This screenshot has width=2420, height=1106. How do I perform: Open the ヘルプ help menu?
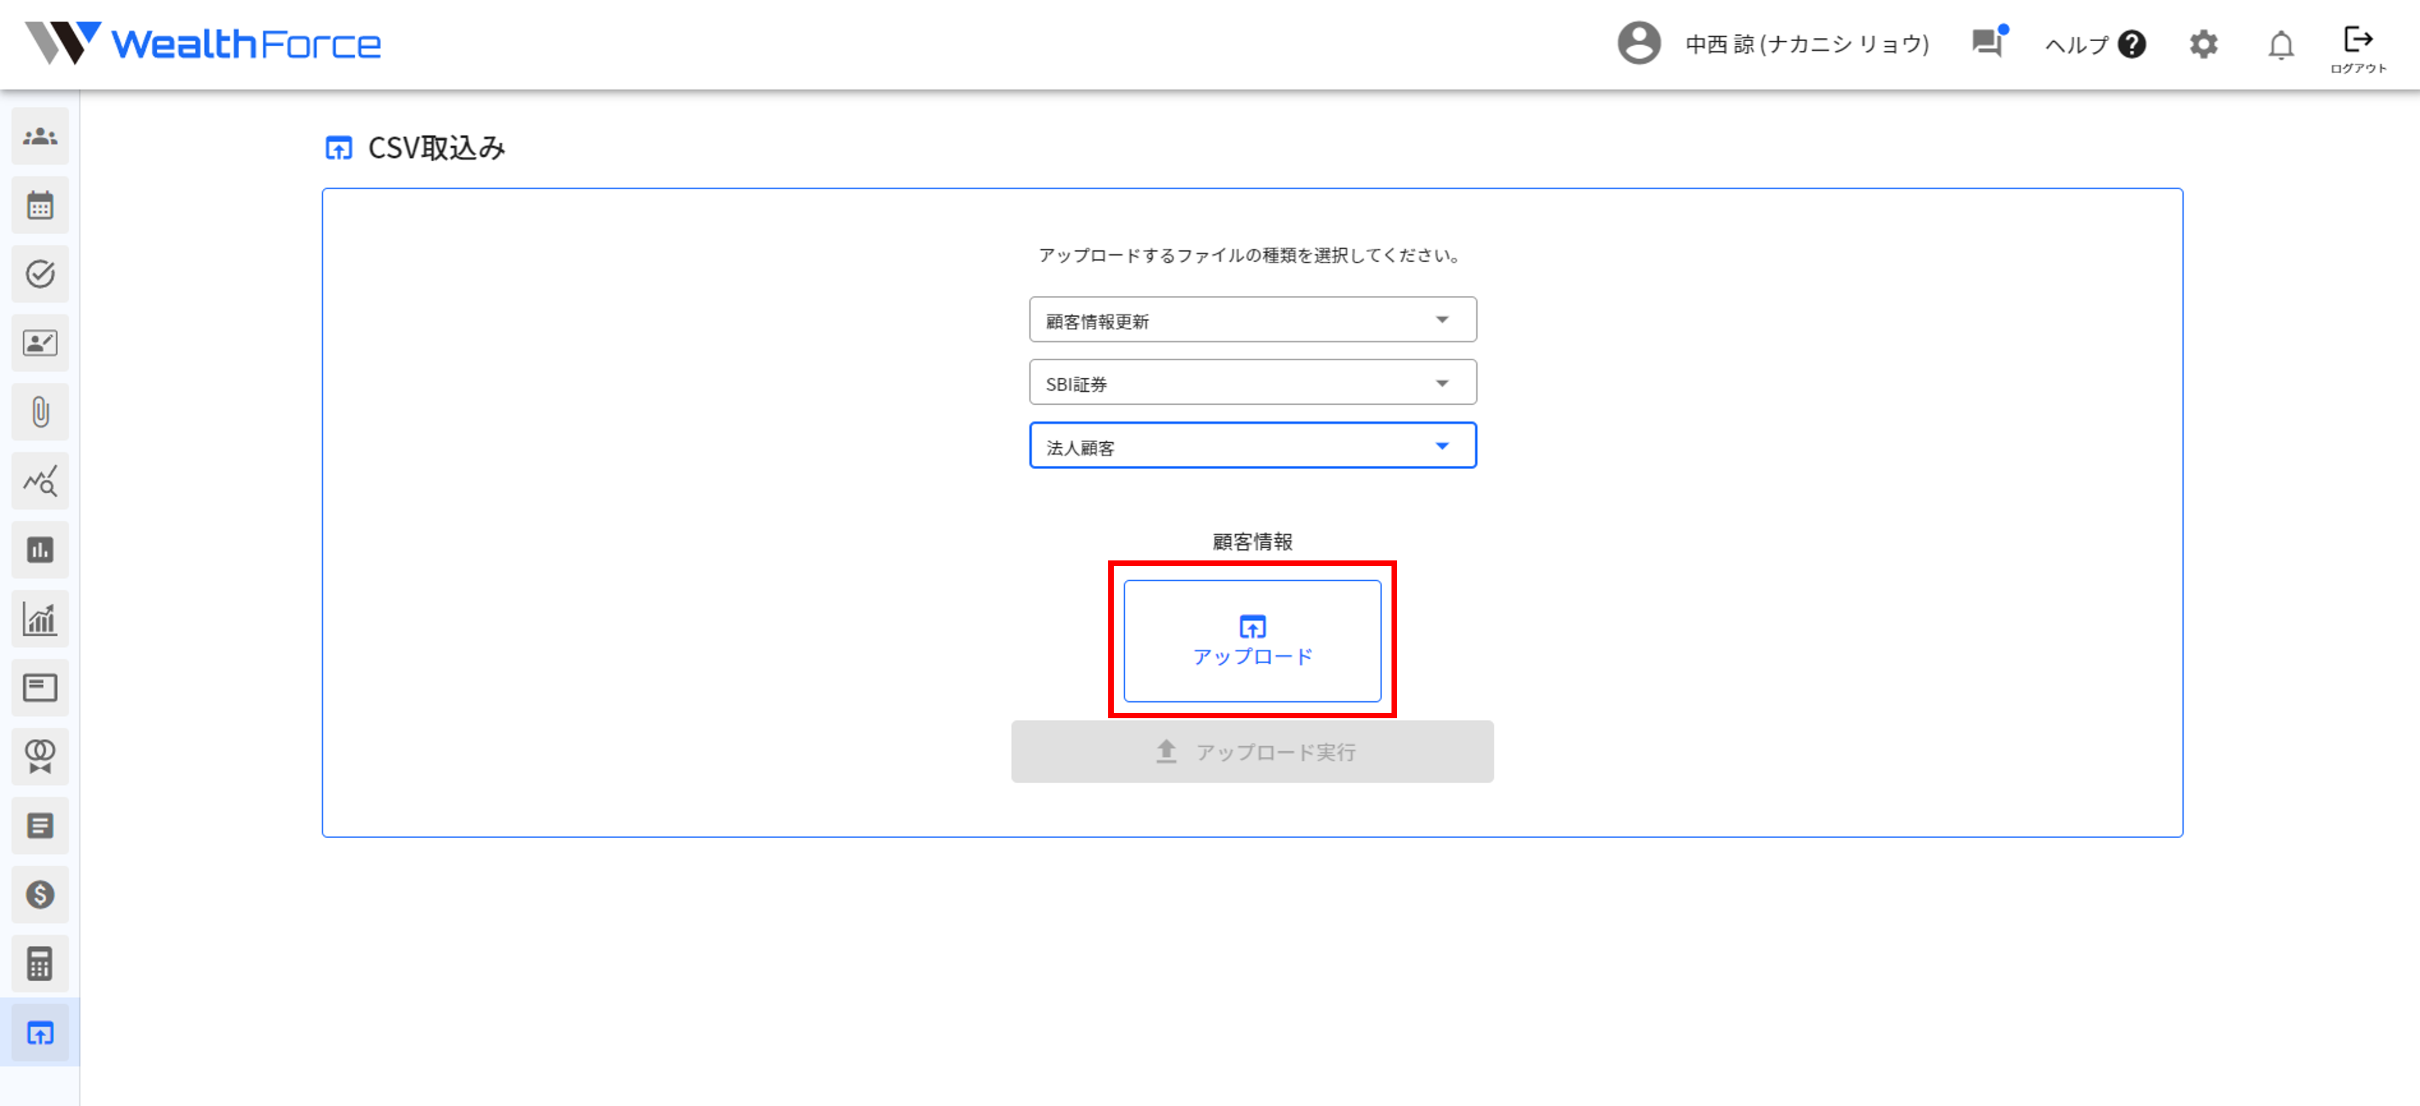pos(2094,44)
